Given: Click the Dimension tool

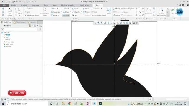Looking at the screenshot, I should (149, 11).
